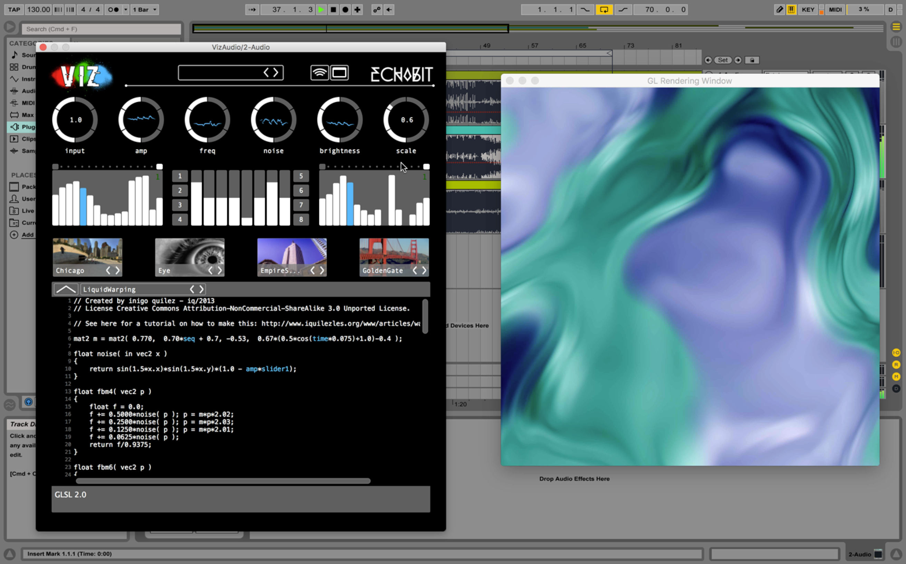Select sequencer row button 5
This screenshot has width=906, height=564.
tap(301, 176)
